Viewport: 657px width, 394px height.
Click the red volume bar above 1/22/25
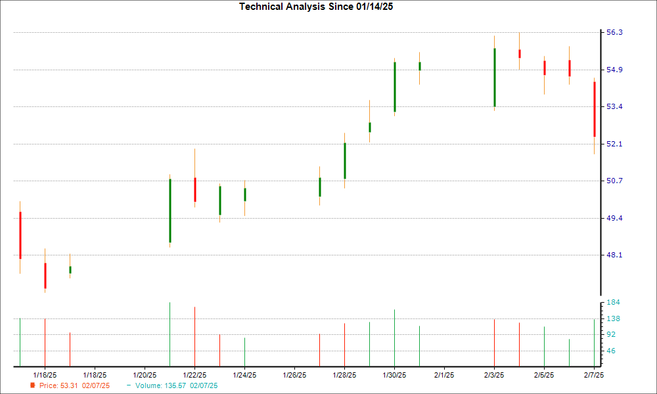[x=195, y=337]
